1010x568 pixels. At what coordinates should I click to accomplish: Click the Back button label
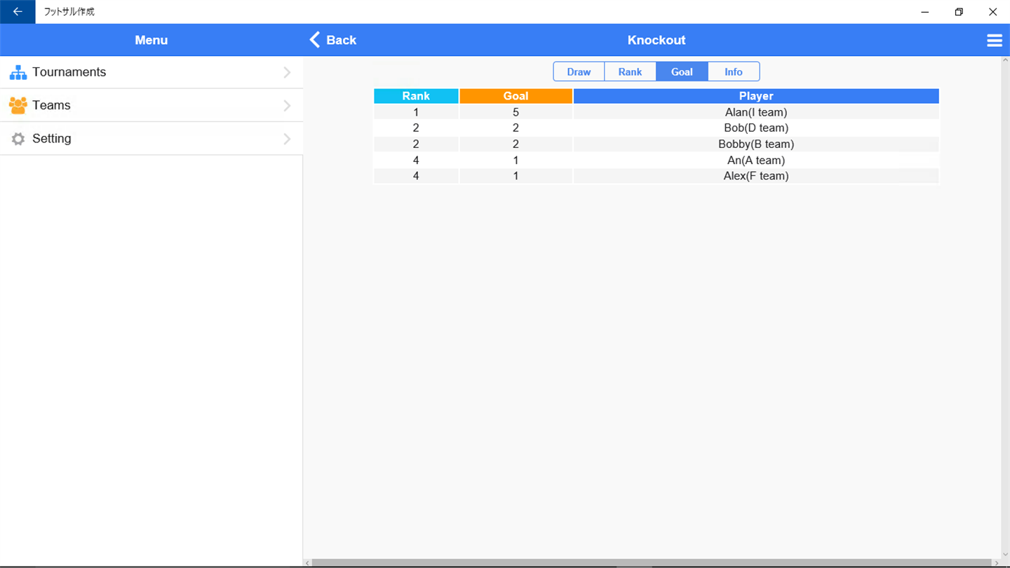(x=342, y=40)
